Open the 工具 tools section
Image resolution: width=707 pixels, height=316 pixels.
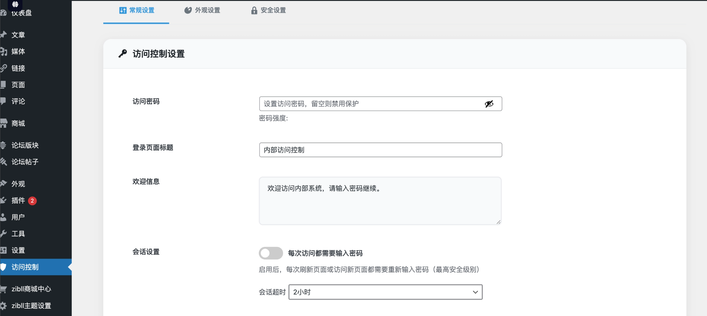tap(18, 234)
